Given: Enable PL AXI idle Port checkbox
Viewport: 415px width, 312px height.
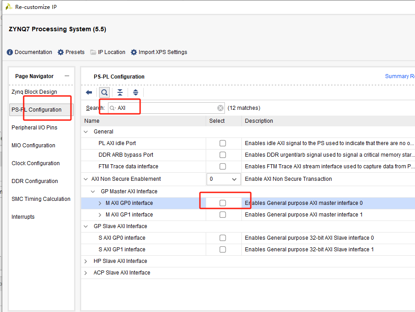Looking at the screenshot, I should (x=223, y=143).
